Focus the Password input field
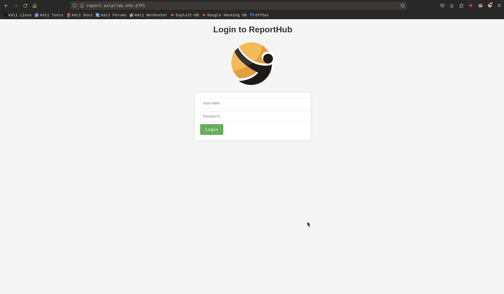504x294 pixels. click(x=255, y=116)
